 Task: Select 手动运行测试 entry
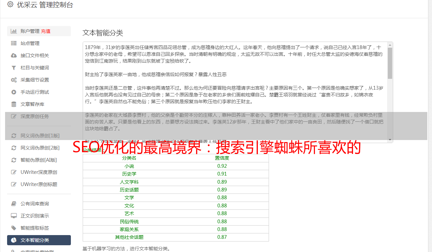click(39, 92)
